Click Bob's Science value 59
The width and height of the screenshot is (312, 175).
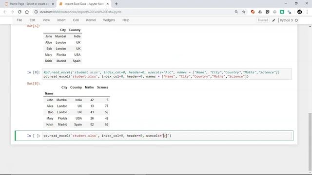point(107,112)
